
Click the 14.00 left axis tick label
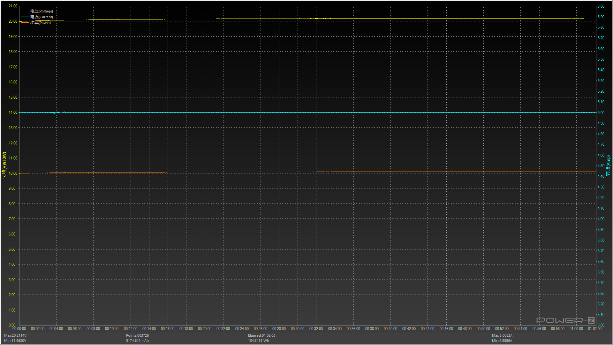point(13,112)
